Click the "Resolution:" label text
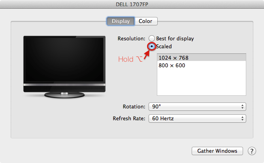 click(132, 39)
